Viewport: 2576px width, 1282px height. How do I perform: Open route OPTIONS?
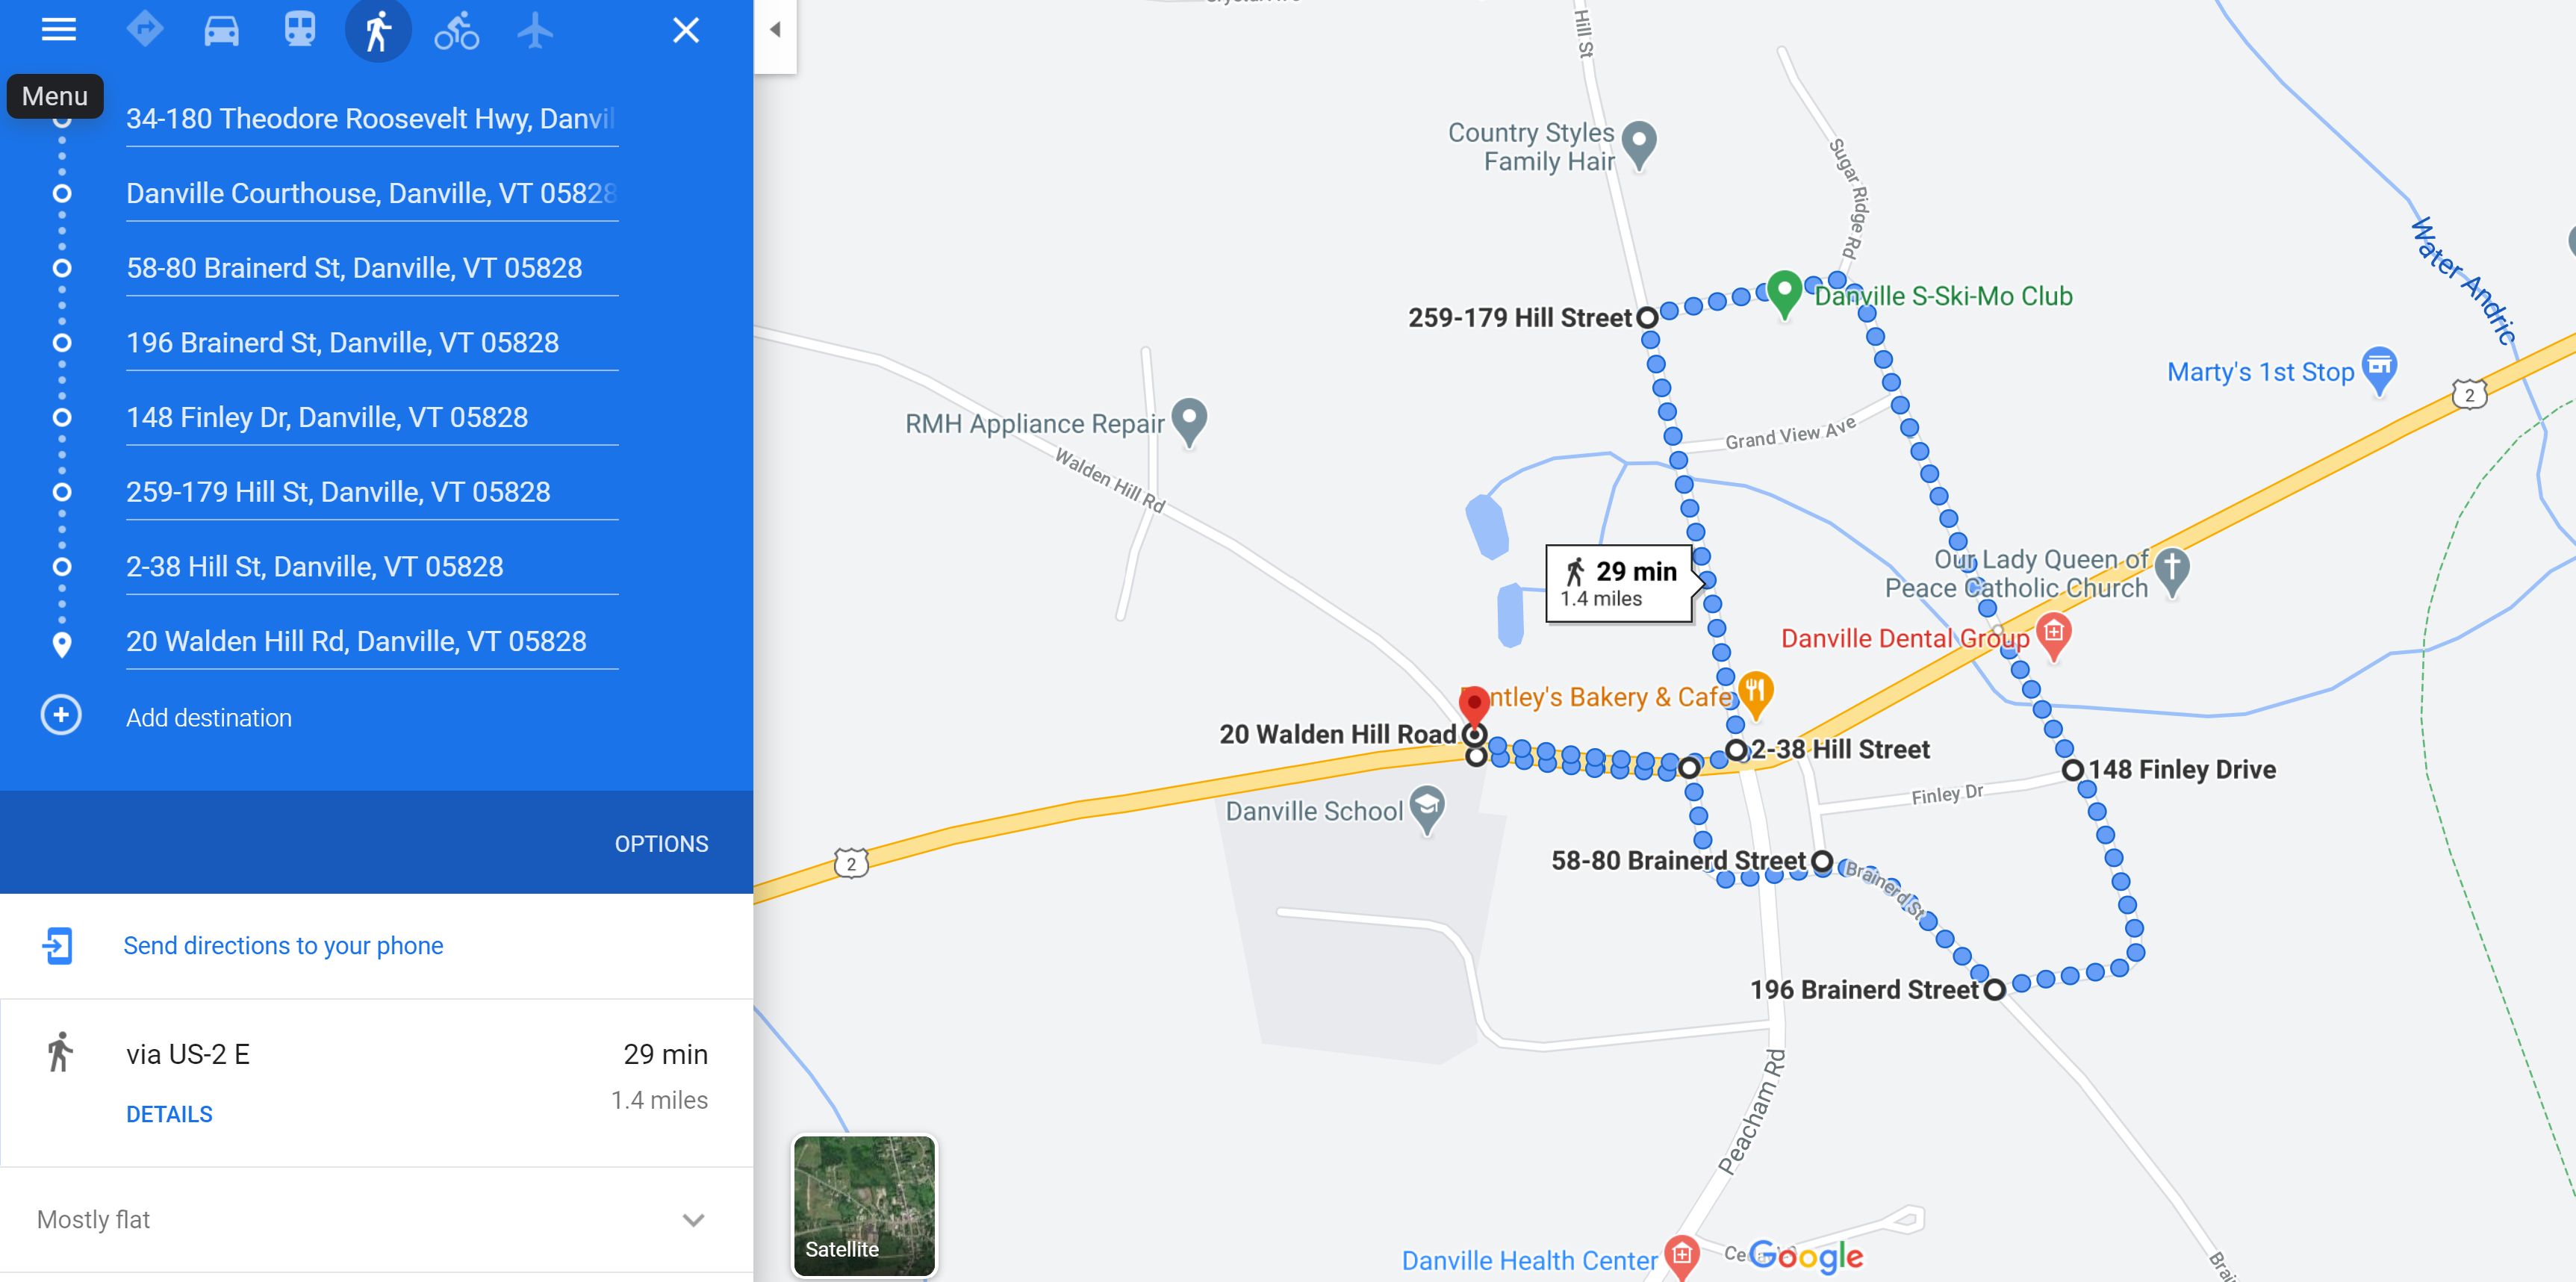click(x=661, y=844)
